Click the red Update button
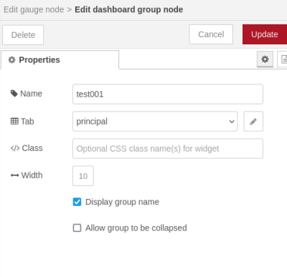The image size is (287, 277). (265, 34)
